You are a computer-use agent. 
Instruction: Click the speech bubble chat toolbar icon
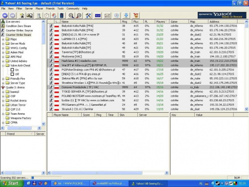[117, 15]
